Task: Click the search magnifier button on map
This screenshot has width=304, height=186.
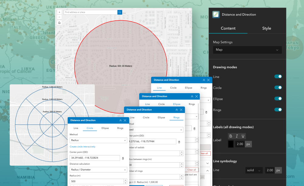Action: coord(119,12)
